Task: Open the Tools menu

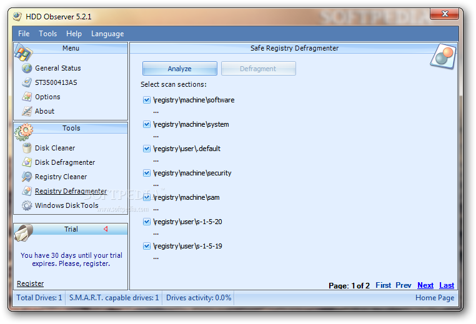Action: tap(47, 34)
